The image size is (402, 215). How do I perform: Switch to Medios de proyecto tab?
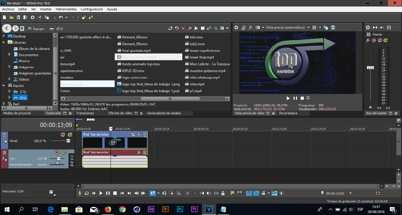(17, 113)
